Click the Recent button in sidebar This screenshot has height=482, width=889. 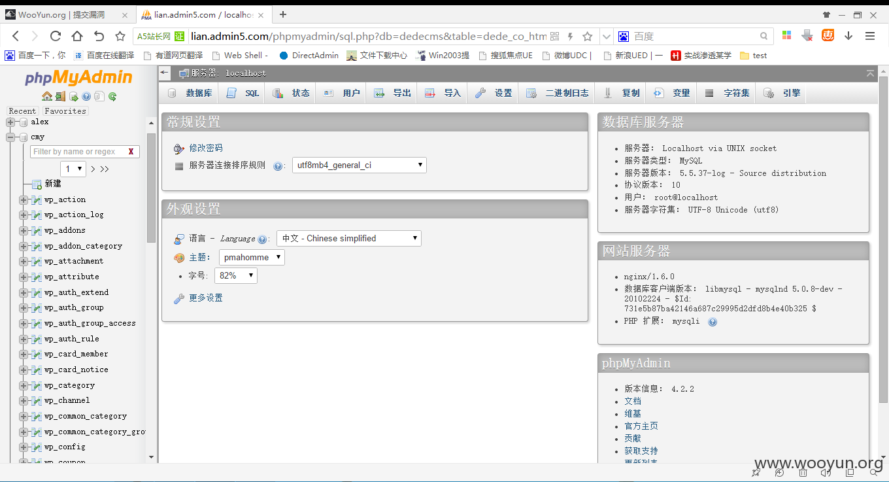pyautogui.click(x=22, y=111)
